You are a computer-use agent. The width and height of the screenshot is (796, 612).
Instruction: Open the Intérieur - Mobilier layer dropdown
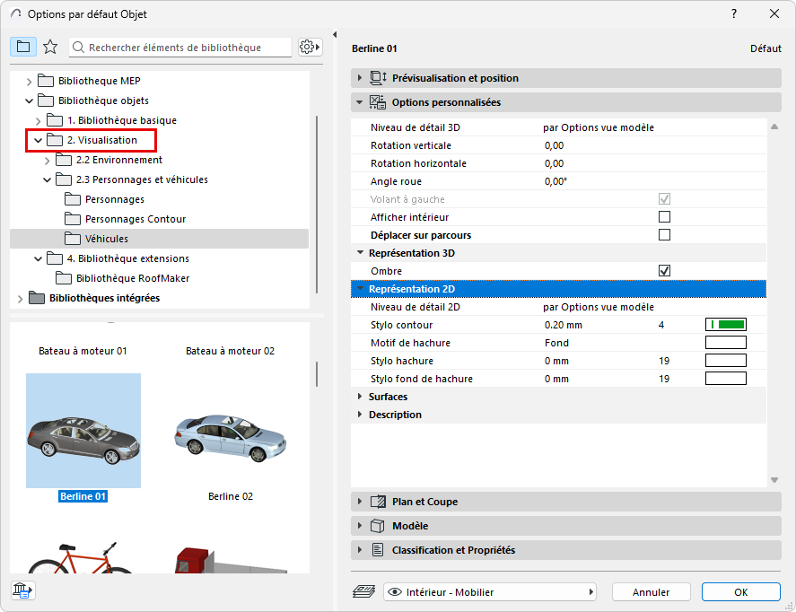coord(491,592)
